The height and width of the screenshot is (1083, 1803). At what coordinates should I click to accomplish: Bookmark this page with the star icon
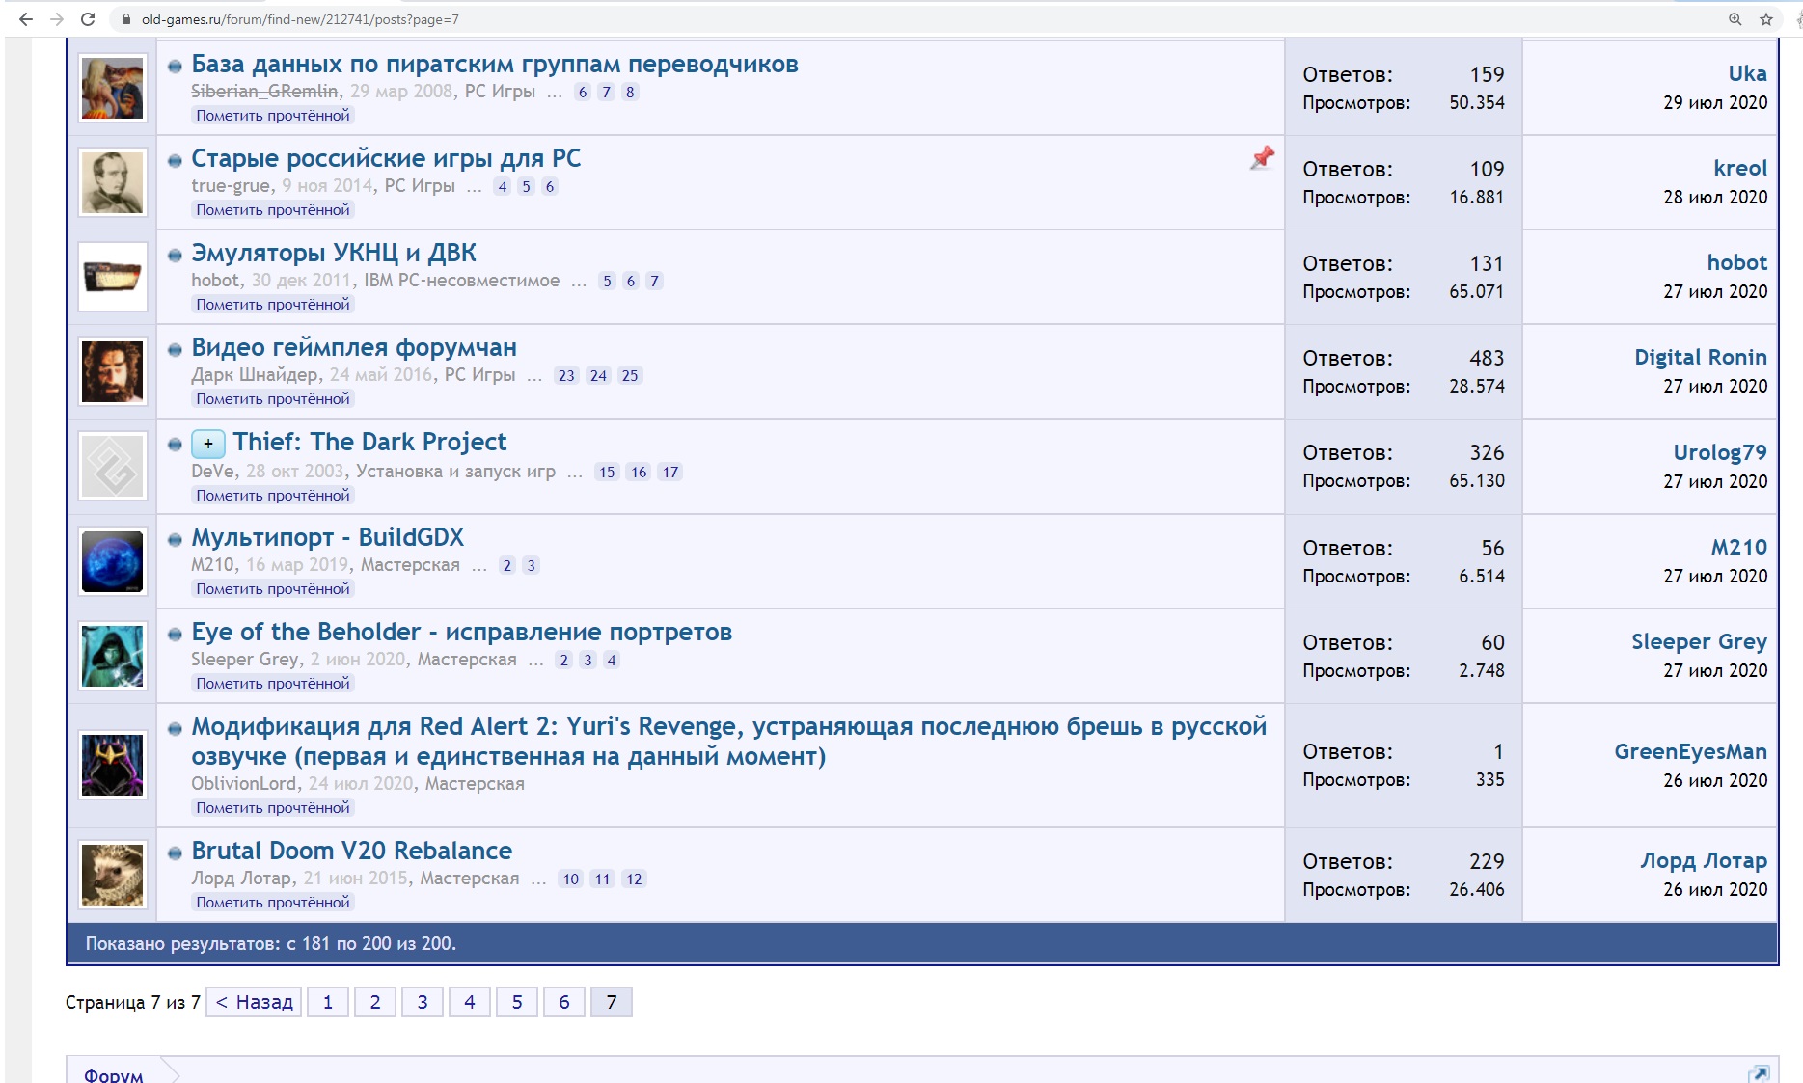(1766, 19)
